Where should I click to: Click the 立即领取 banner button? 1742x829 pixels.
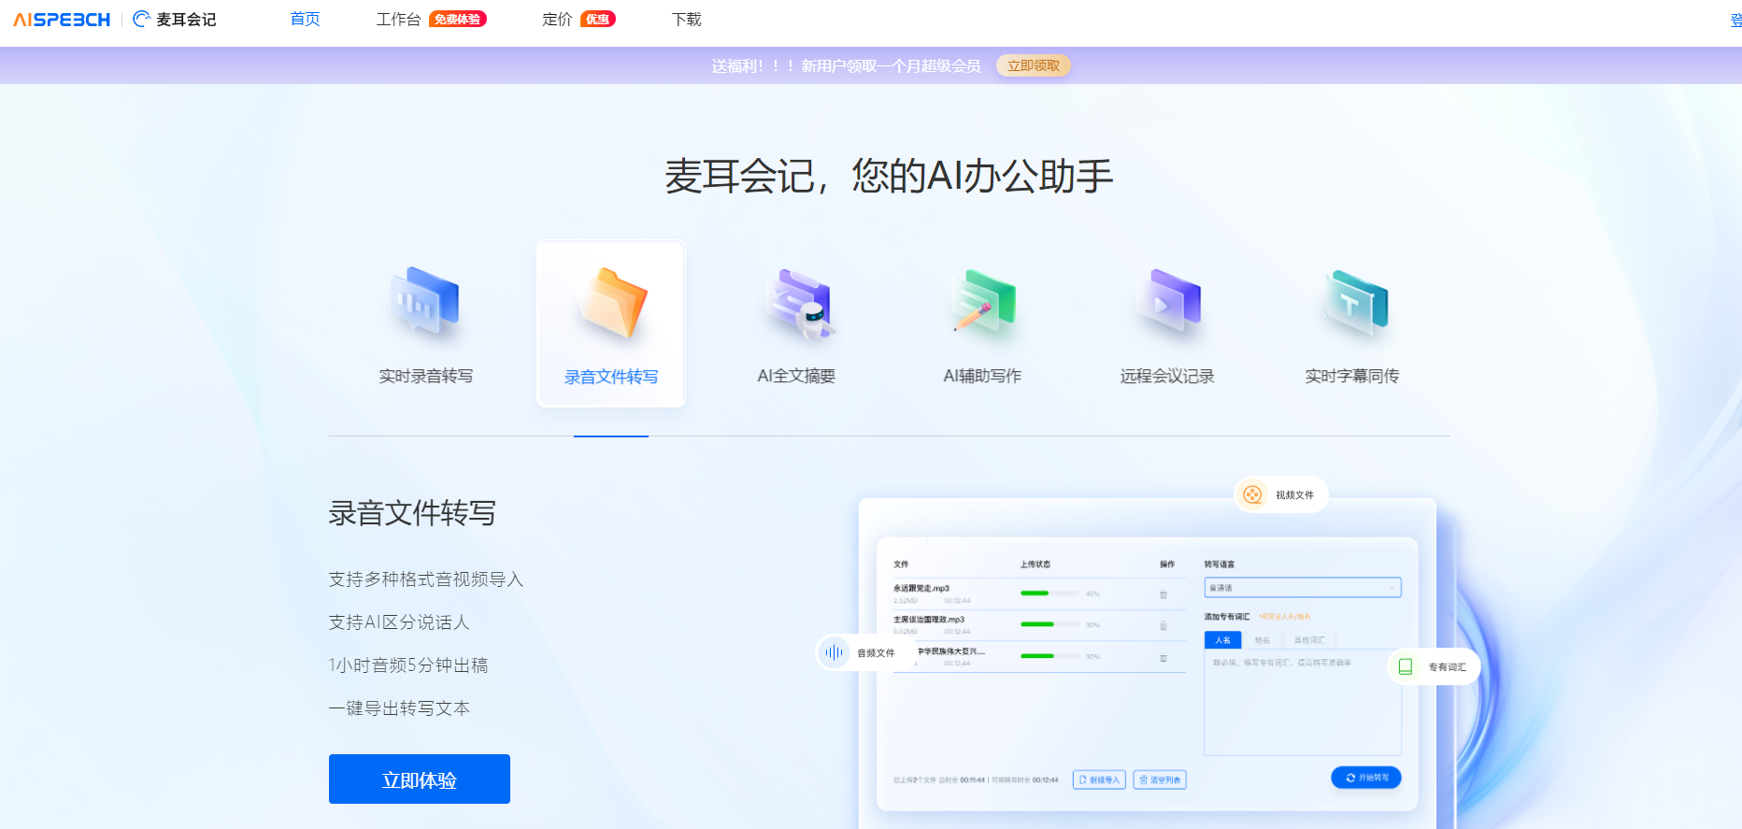tap(1034, 65)
